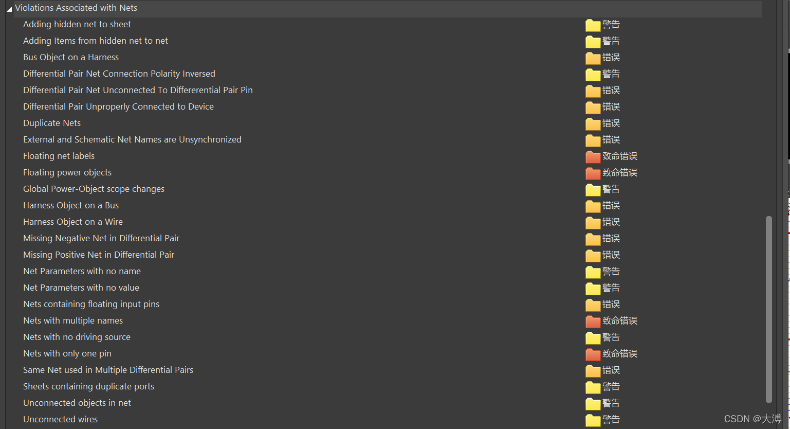Open report mode 致命错误 for Floating net labels
This screenshot has width=790, height=429.
(x=620, y=156)
